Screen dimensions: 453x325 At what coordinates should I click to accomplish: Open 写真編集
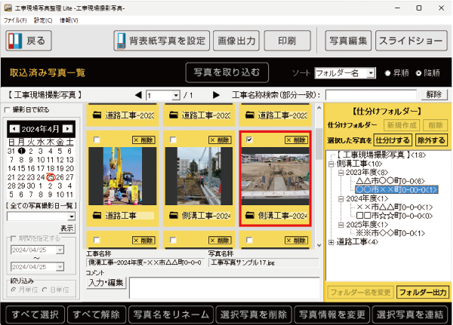click(x=348, y=41)
